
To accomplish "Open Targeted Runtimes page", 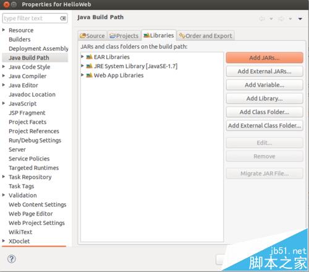I will point(34,168).
